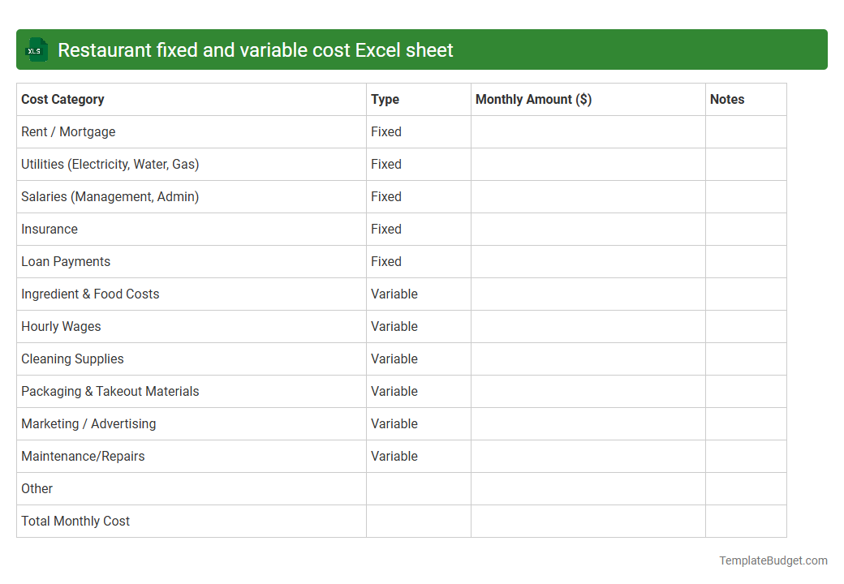The height and width of the screenshot is (584, 844).
Task: Select the Marketing / Advertising cell
Action: 89,423
